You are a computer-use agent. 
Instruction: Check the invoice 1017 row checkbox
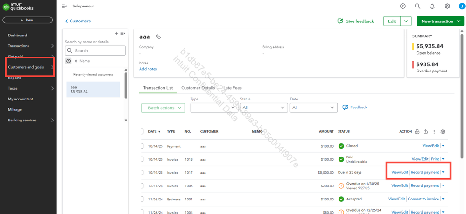point(141,172)
